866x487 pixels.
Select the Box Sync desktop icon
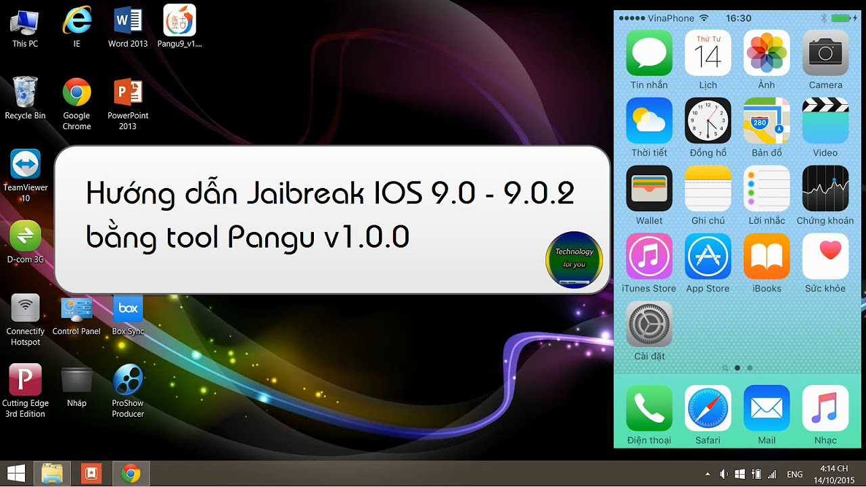click(x=128, y=315)
